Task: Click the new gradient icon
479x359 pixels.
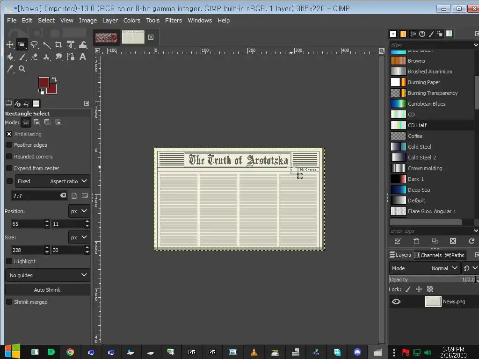Action: click(416, 241)
